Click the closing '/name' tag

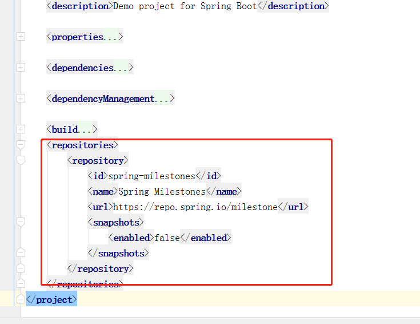click(223, 192)
